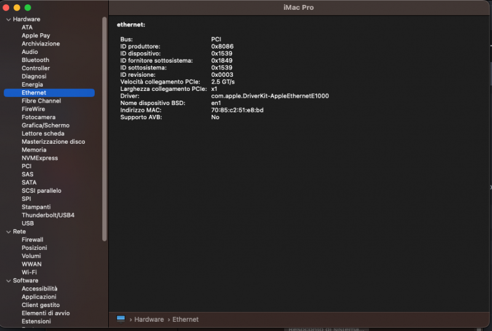Image resolution: width=492 pixels, height=331 pixels.
Task: Select SATA in the sidebar
Action: [29, 182]
